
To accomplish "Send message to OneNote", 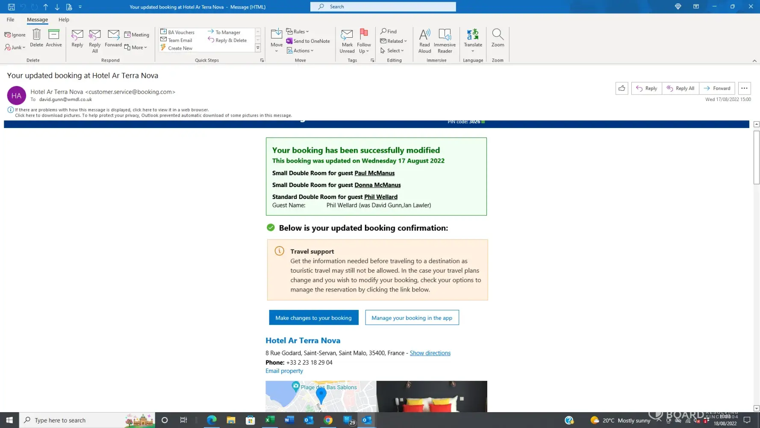I will (308, 41).
